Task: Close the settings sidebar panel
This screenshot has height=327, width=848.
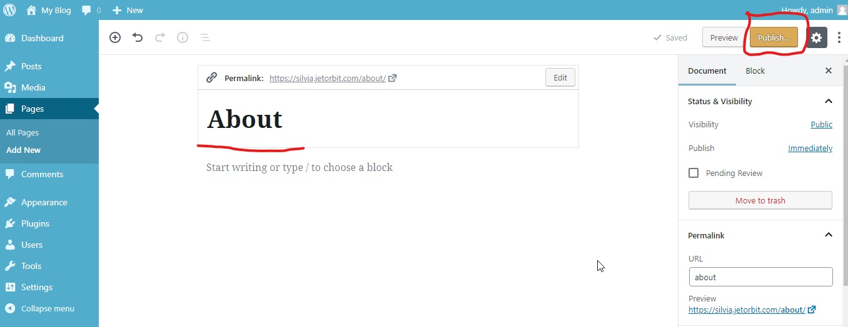Action: point(829,71)
